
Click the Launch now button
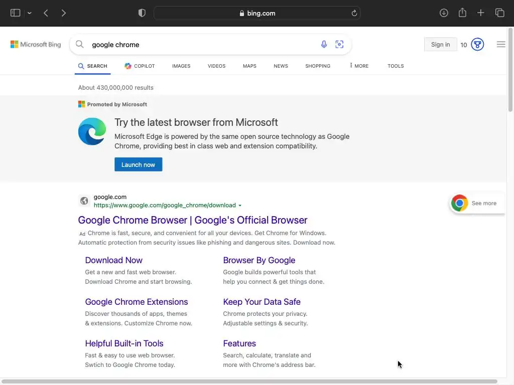coord(139,164)
